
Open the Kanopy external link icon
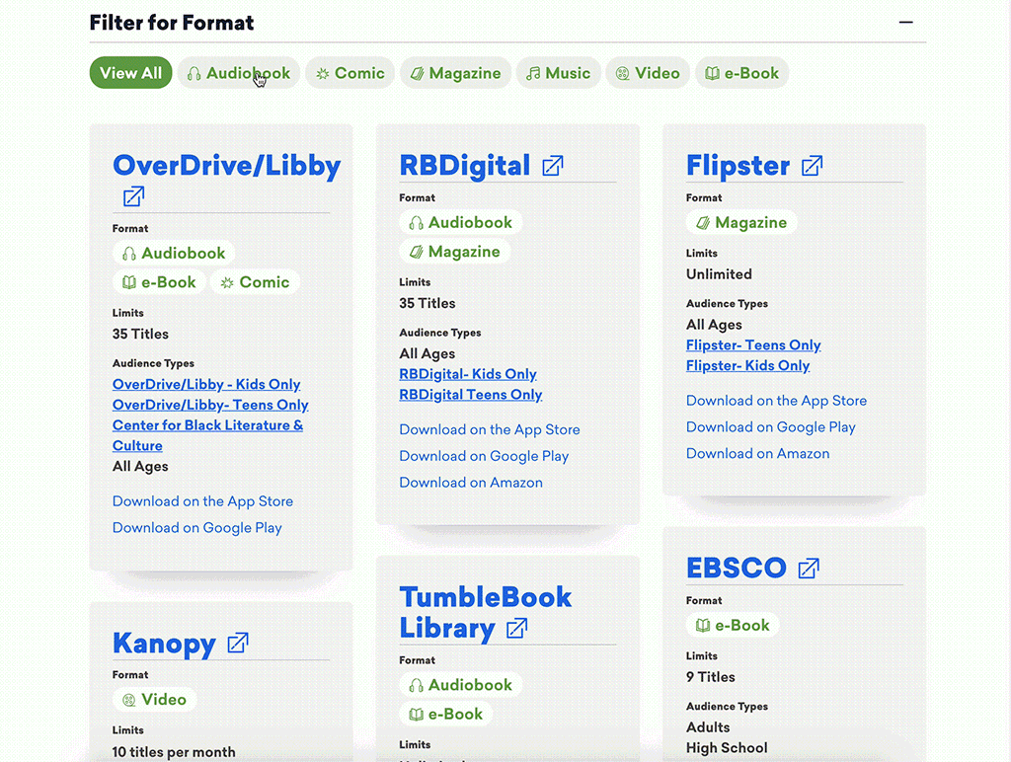click(x=238, y=644)
